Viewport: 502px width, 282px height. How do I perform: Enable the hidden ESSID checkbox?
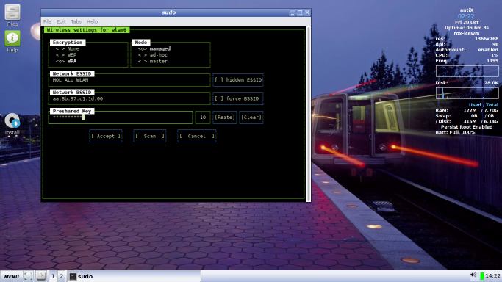point(238,80)
